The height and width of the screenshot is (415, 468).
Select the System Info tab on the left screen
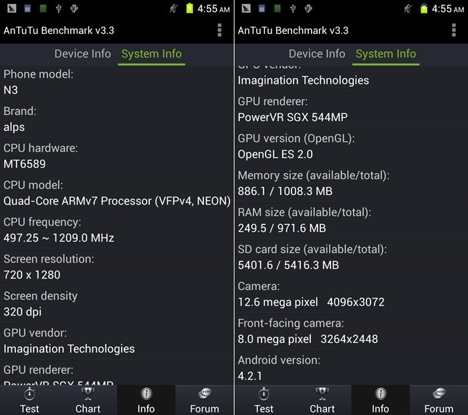[152, 53]
